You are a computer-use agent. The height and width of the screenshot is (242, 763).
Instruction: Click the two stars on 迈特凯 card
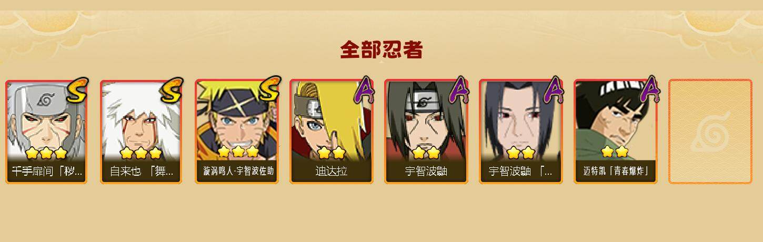pyautogui.click(x=615, y=152)
